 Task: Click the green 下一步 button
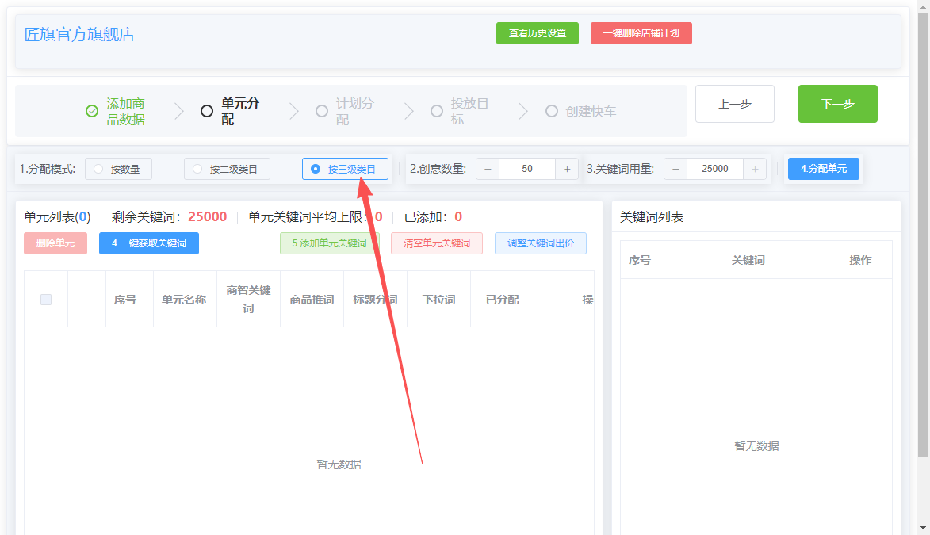click(x=837, y=104)
